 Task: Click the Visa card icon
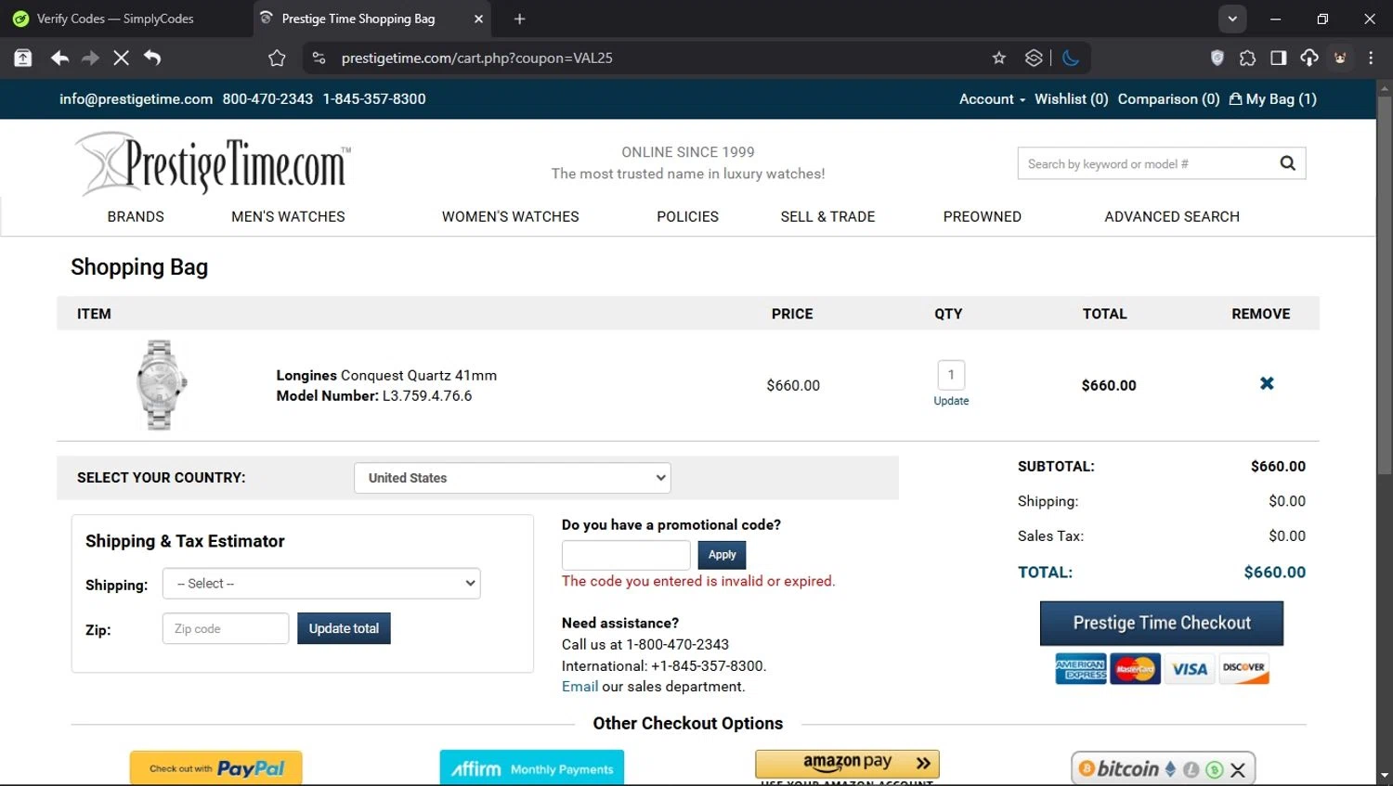(x=1190, y=669)
